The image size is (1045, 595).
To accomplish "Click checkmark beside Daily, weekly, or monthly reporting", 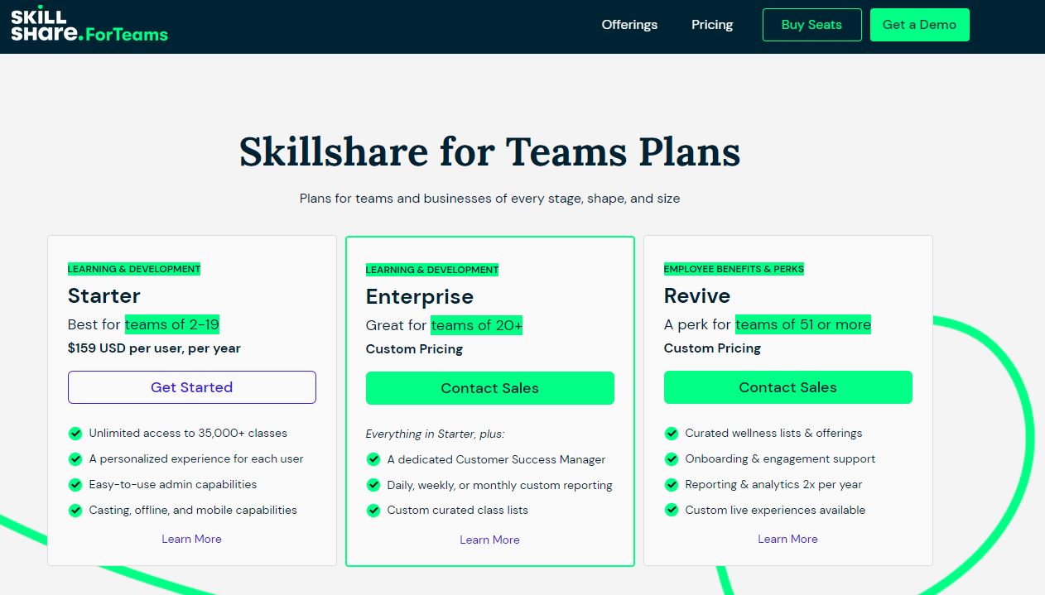I will click(373, 485).
